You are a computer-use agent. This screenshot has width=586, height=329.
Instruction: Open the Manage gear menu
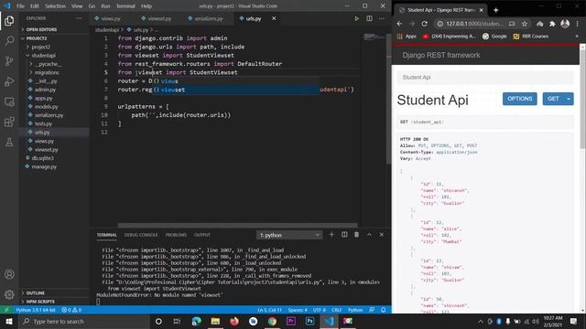point(9,294)
